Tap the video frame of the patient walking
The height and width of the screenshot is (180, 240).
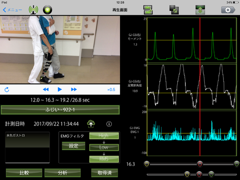[x=60, y=50]
